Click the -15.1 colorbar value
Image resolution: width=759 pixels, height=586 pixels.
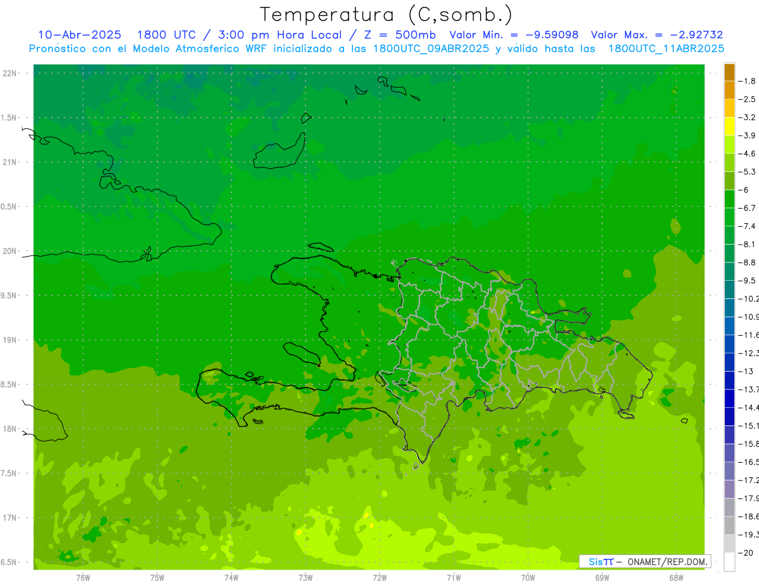pos(749,425)
